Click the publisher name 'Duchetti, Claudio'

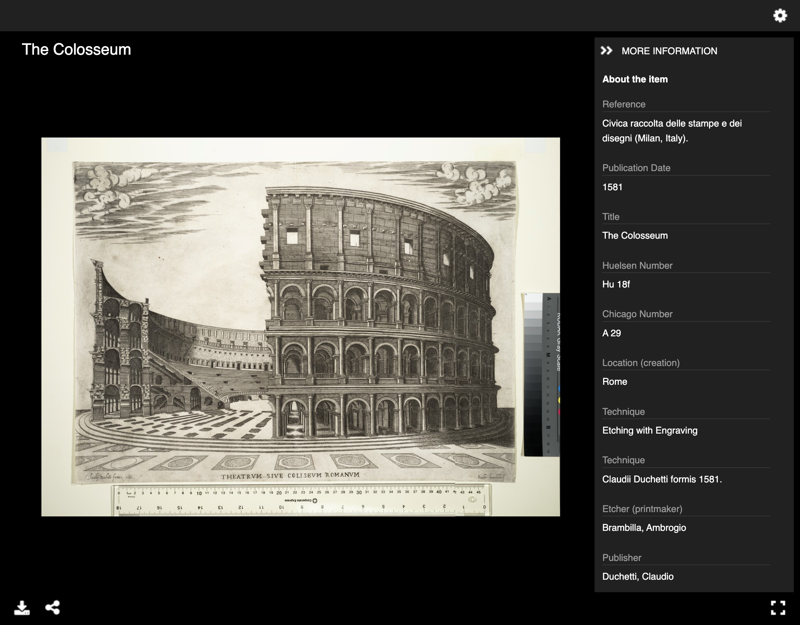pyautogui.click(x=637, y=577)
